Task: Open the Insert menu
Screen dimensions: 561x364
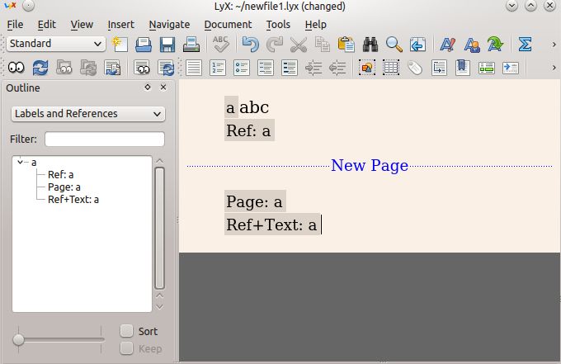Action: (121, 24)
